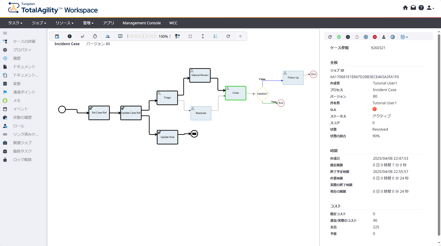Click the pause icon in the case toolbar
441x246 pixels.
tap(348, 37)
